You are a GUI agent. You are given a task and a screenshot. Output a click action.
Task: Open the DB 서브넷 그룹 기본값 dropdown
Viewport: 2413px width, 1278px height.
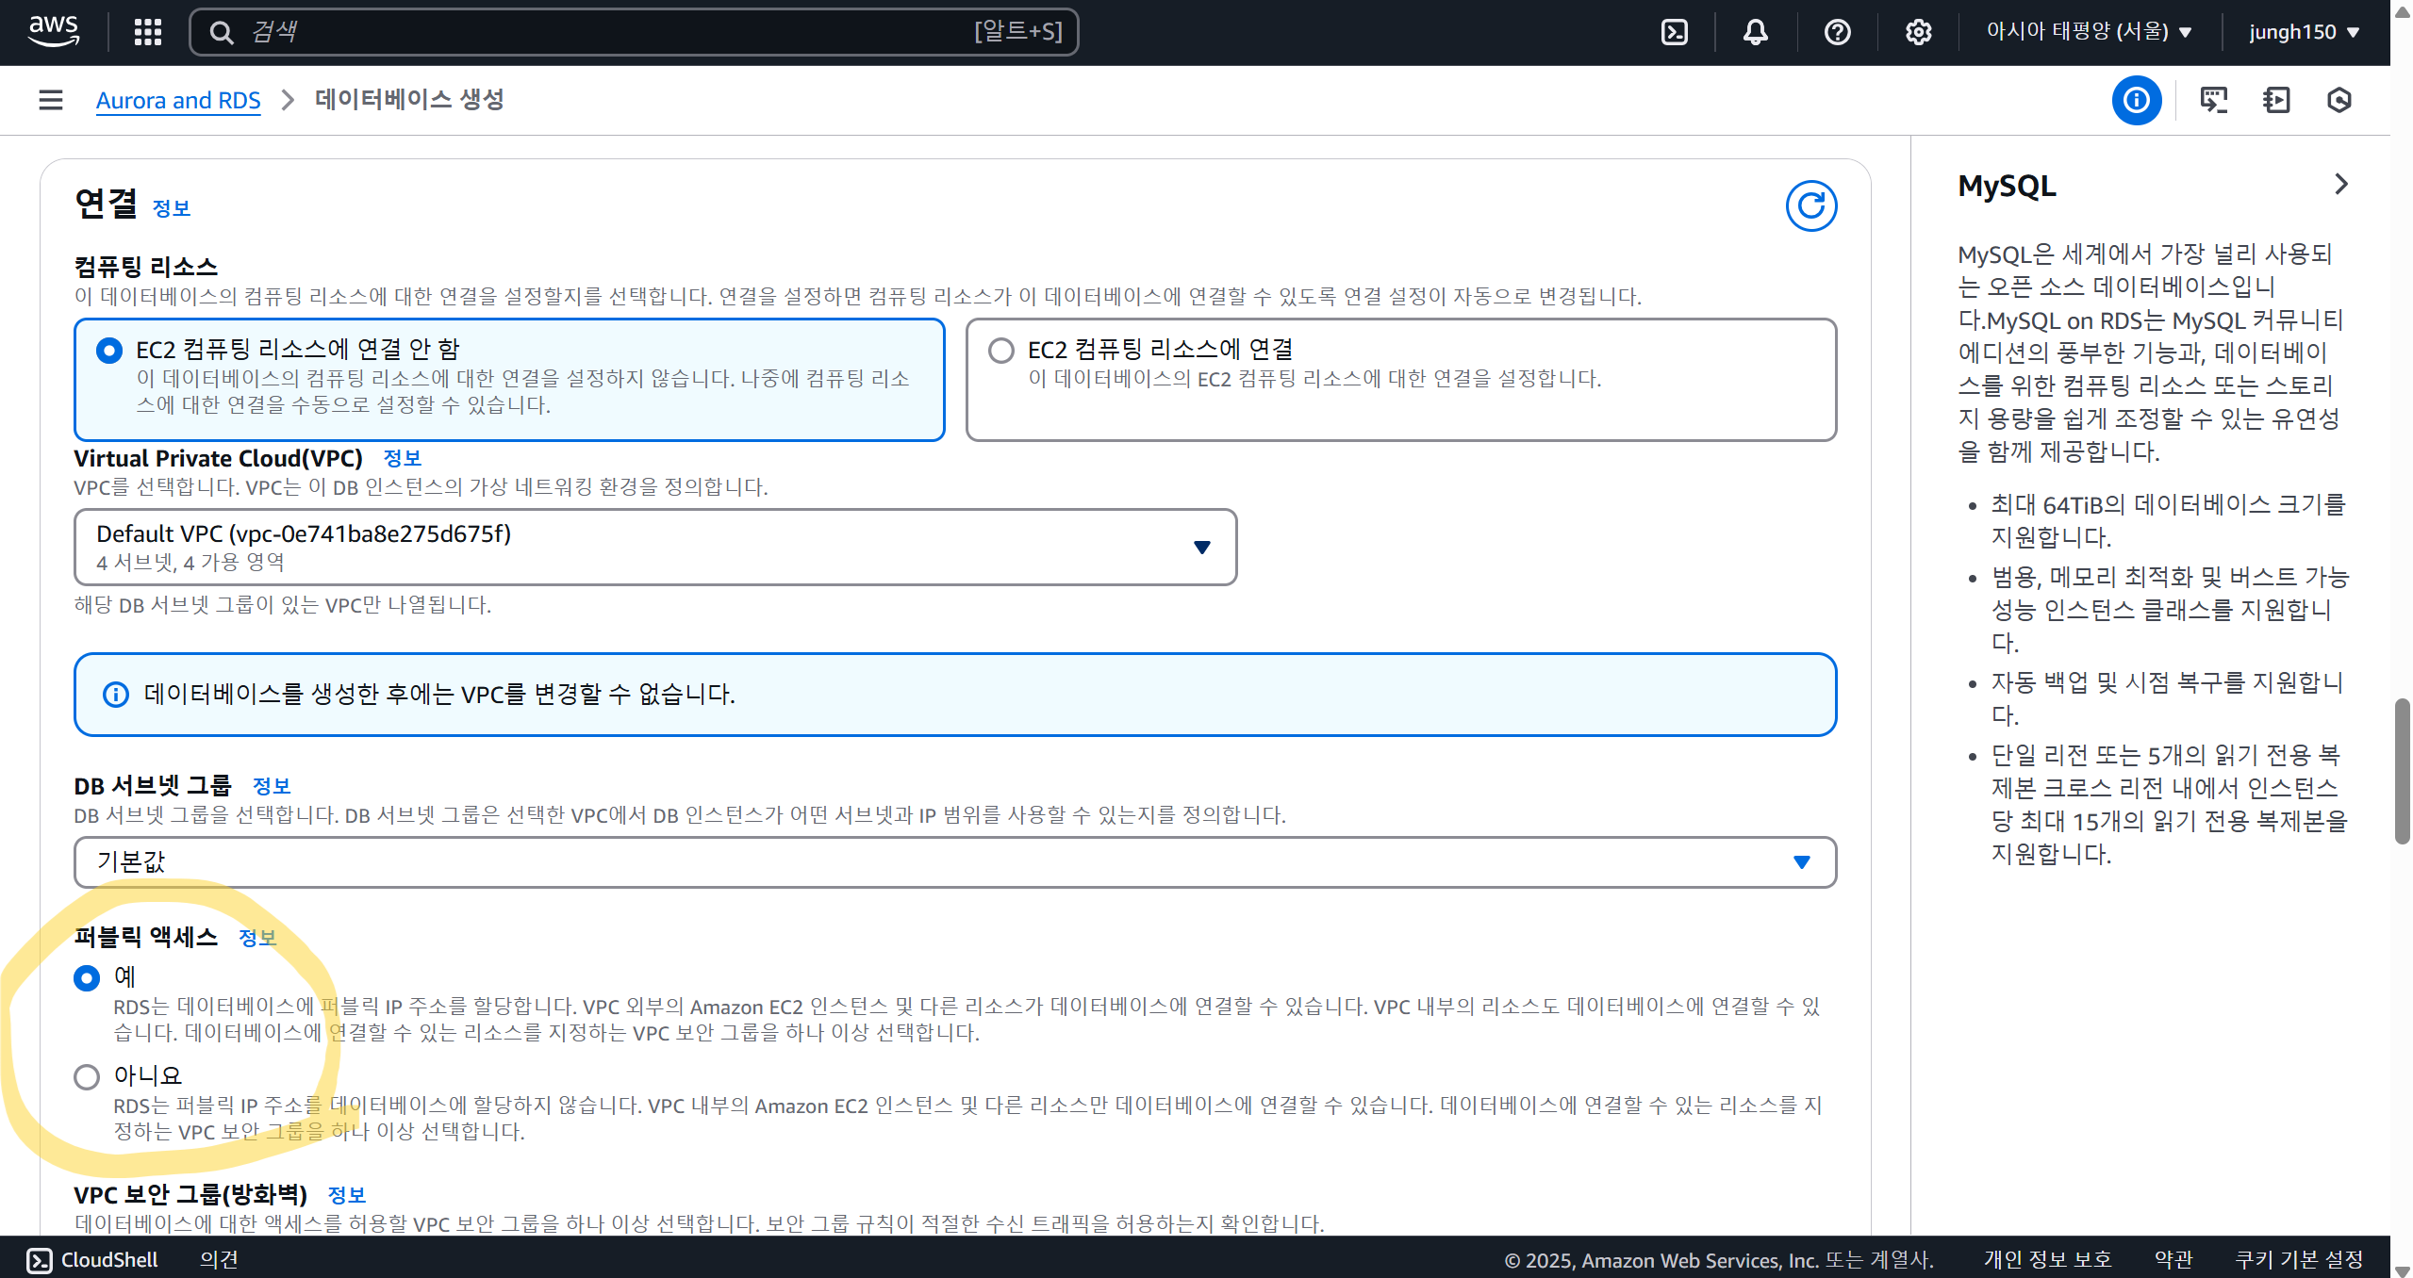[954, 862]
